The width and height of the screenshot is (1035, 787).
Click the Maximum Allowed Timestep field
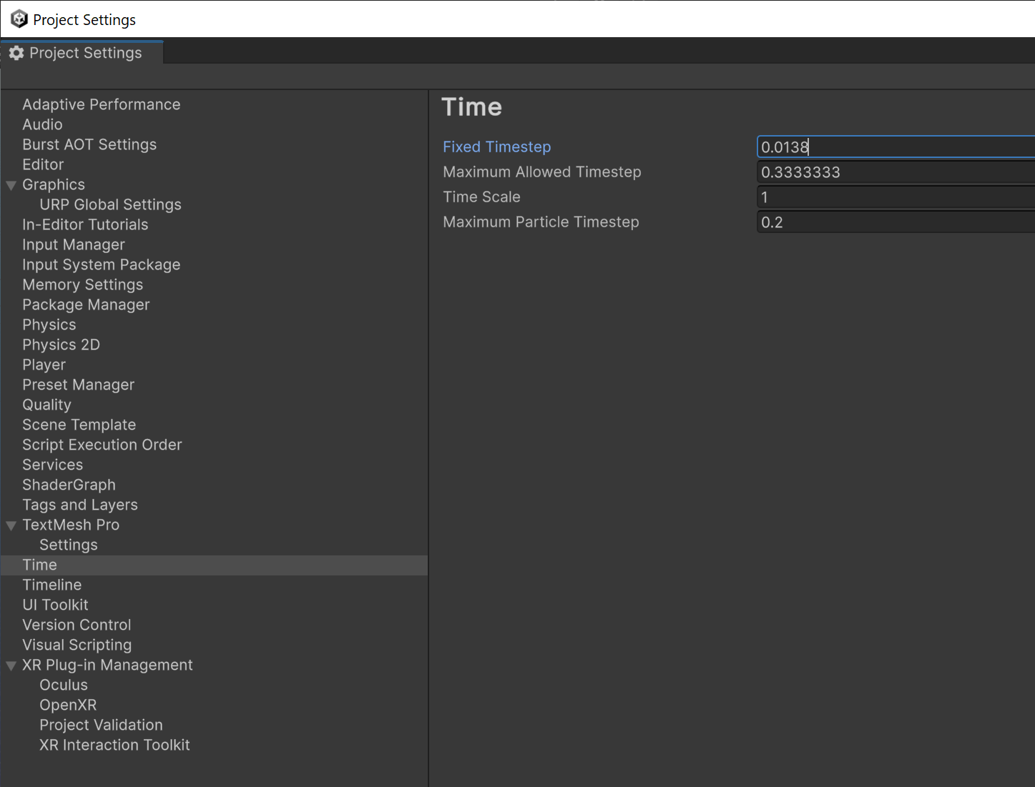tap(896, 172)
